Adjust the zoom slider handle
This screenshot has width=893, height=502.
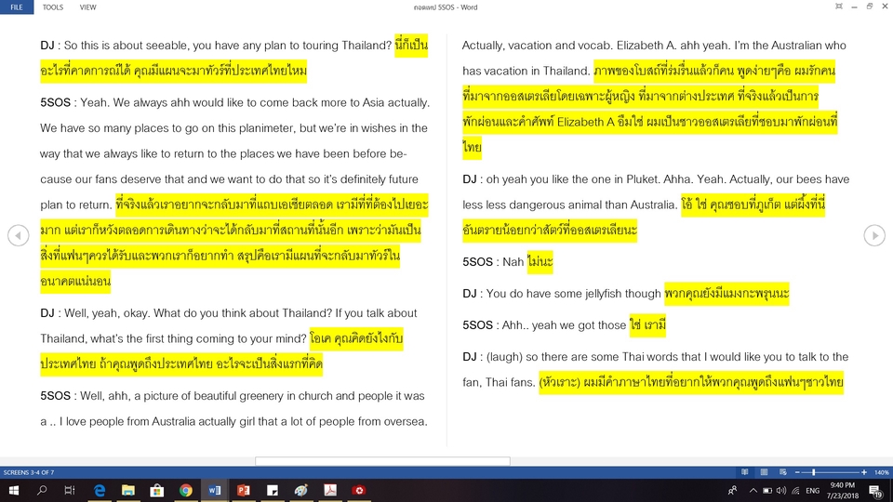pyautogui.click(x=813, y=472)
